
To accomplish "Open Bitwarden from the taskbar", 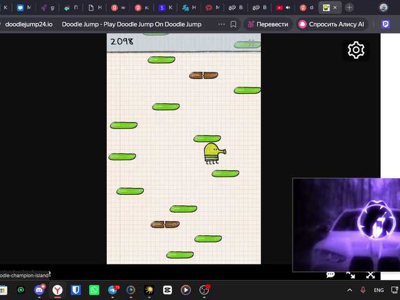I will 76,290.
